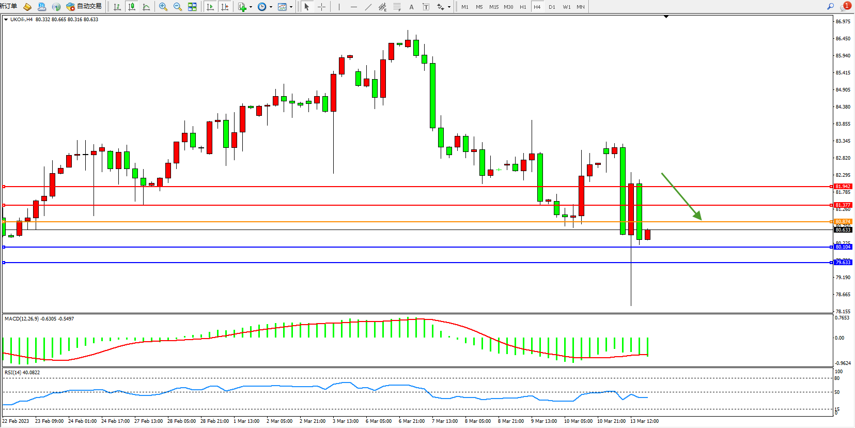The height and width of the screenshot is (428, 855).
Task: Select the equidistant channel tool
Action: point(382,7)
